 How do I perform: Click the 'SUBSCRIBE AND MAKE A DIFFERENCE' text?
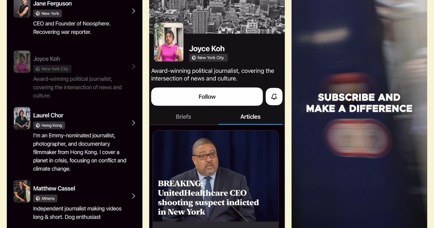pos(359,103)
